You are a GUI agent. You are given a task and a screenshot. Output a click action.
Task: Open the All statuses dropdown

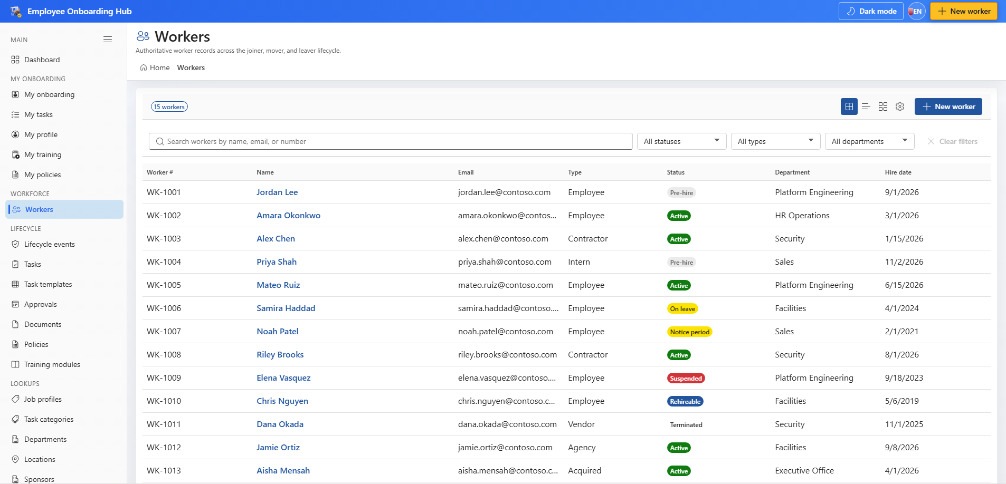point(682,141)
